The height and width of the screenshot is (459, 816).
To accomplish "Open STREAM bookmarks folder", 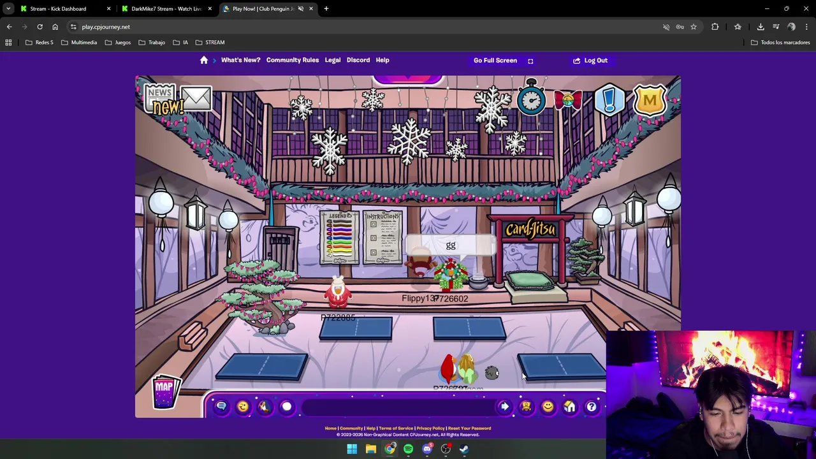I will pyautogui.click(x=210, y=43).
